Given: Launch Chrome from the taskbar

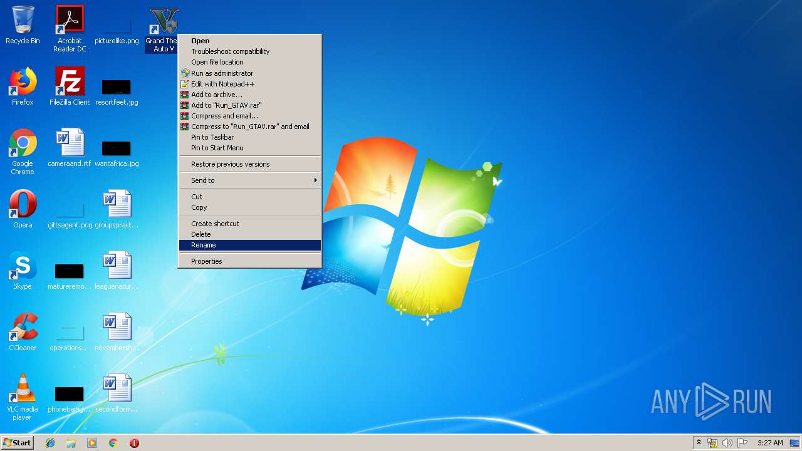Looking at the screenshot, I should tap(113, 443).
